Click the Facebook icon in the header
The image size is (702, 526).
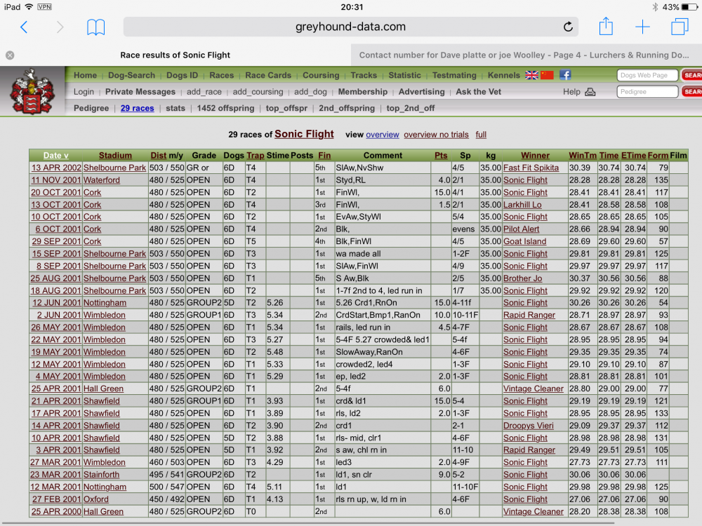[x=565, y=75]
